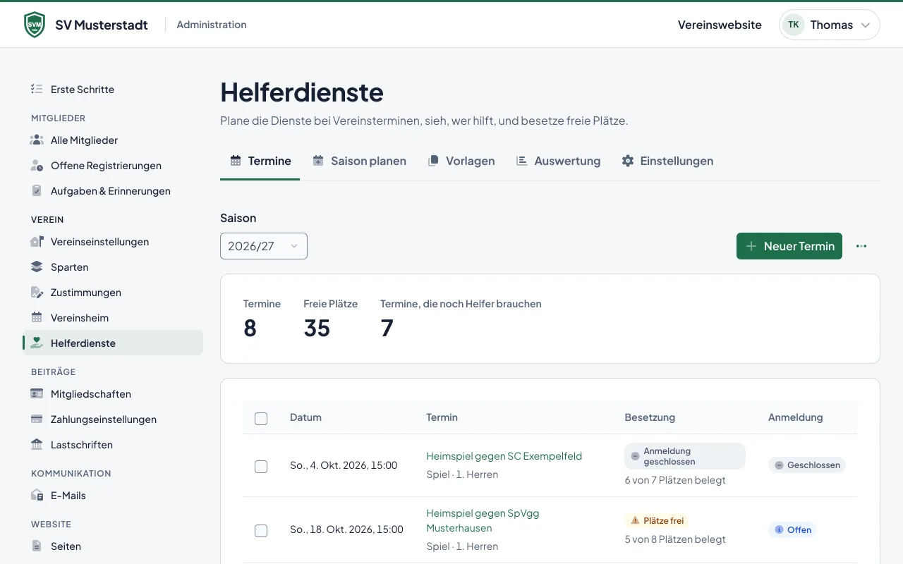Click Alle Mitglieder people icon
Viewport: 903px width, 564px height.
coord(37,140)
